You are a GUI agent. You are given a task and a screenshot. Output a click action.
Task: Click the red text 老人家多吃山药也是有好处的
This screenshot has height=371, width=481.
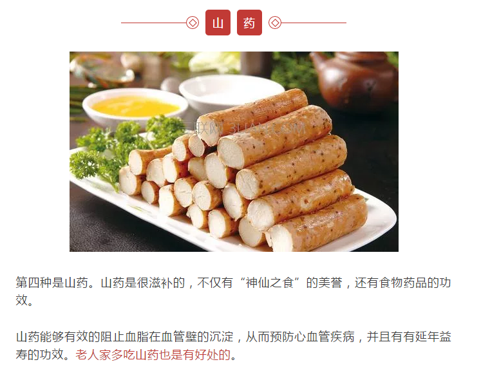click(153, 355)
